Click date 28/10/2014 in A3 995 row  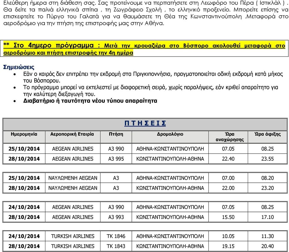point(24,159)
